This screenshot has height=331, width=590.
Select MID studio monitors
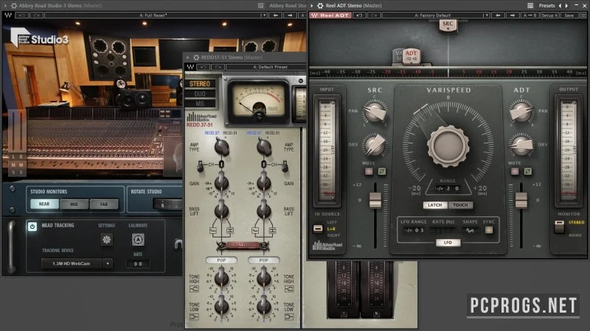[74, 204]
